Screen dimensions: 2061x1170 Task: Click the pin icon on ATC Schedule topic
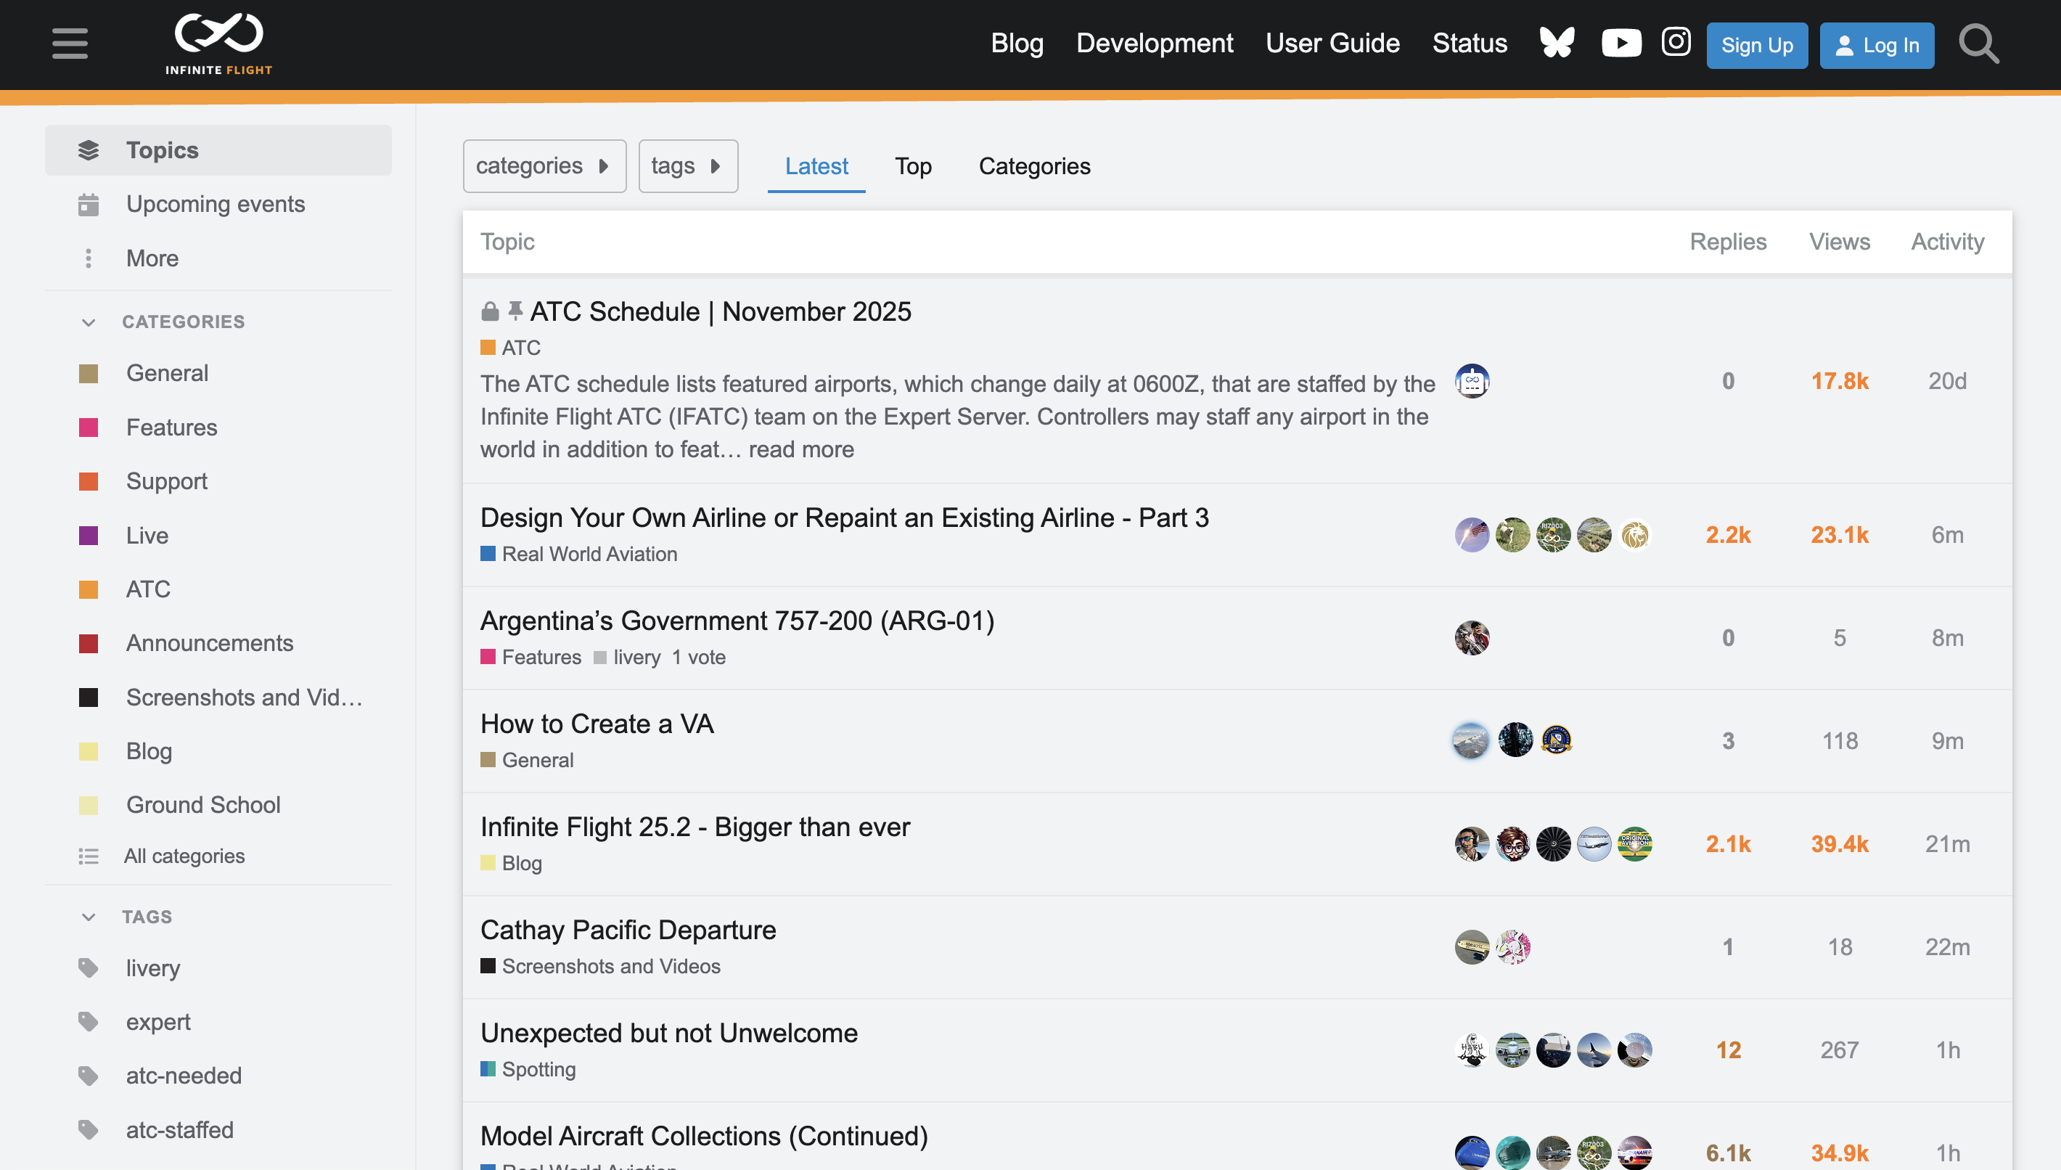(x=516, y=309)
